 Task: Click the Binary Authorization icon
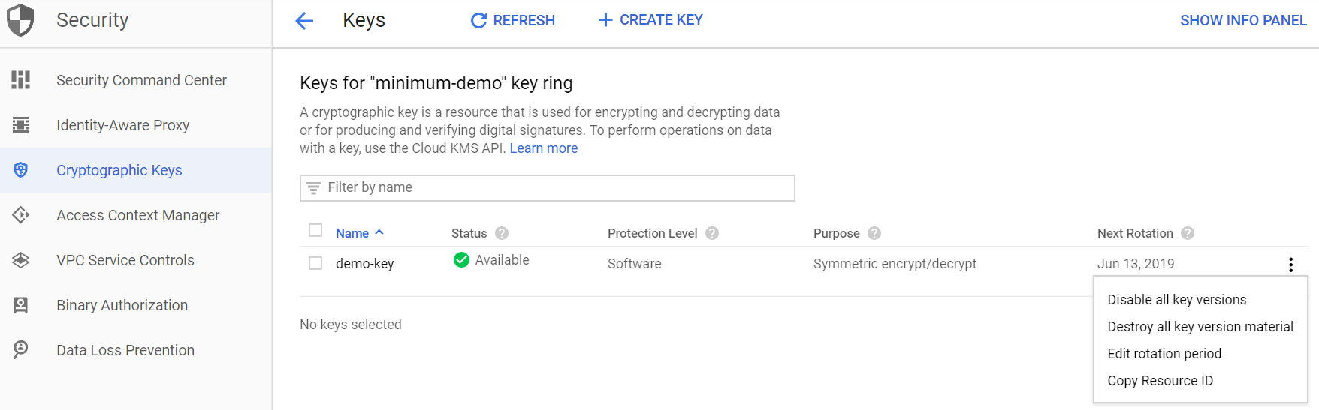tap(21, 305)
